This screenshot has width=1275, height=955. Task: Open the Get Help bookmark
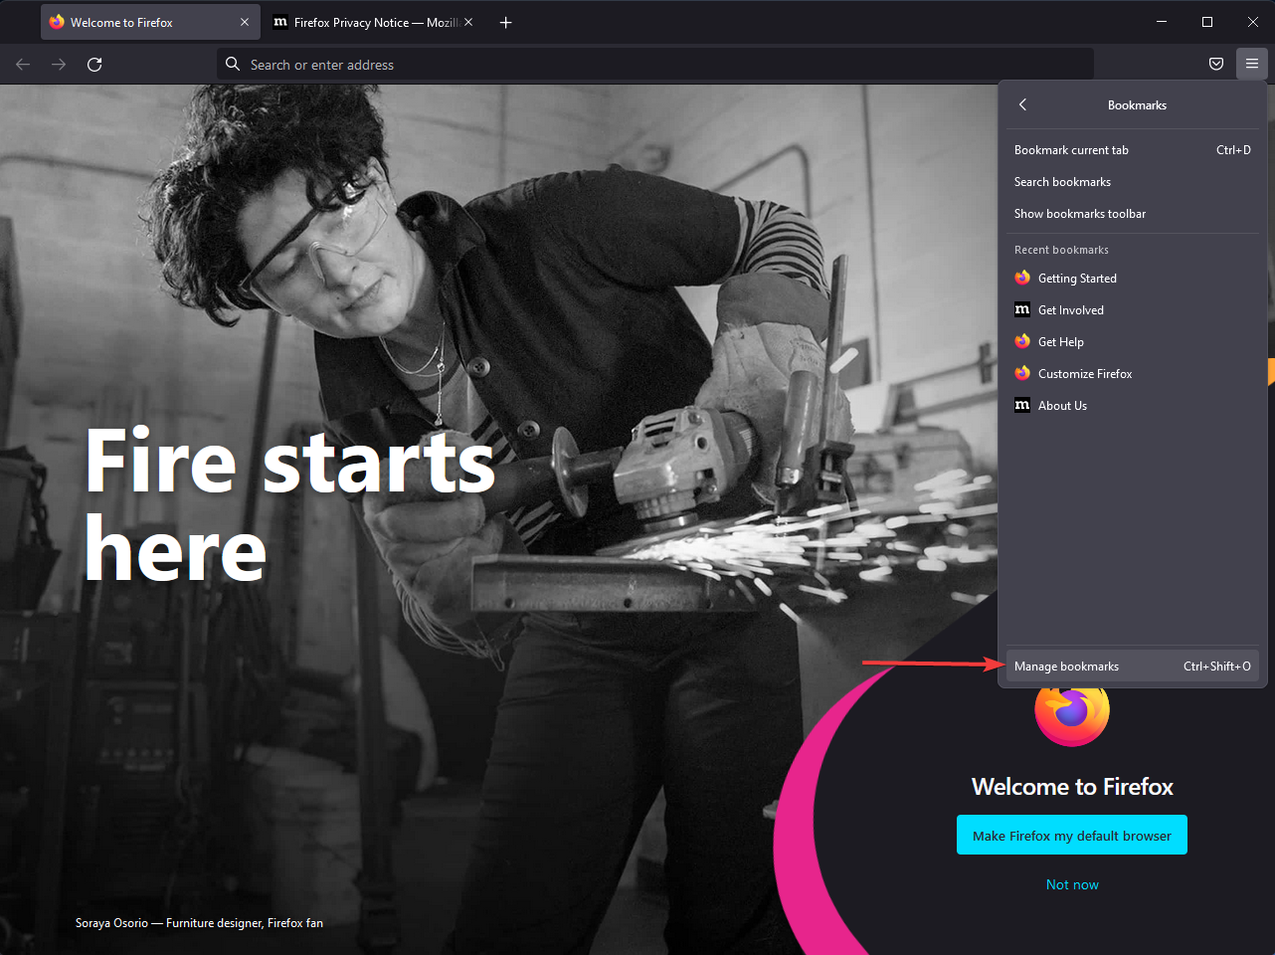[x=1061, y=341]
